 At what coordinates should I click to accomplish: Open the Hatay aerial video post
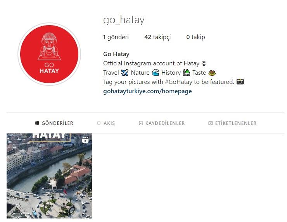(x=49, y=176)
